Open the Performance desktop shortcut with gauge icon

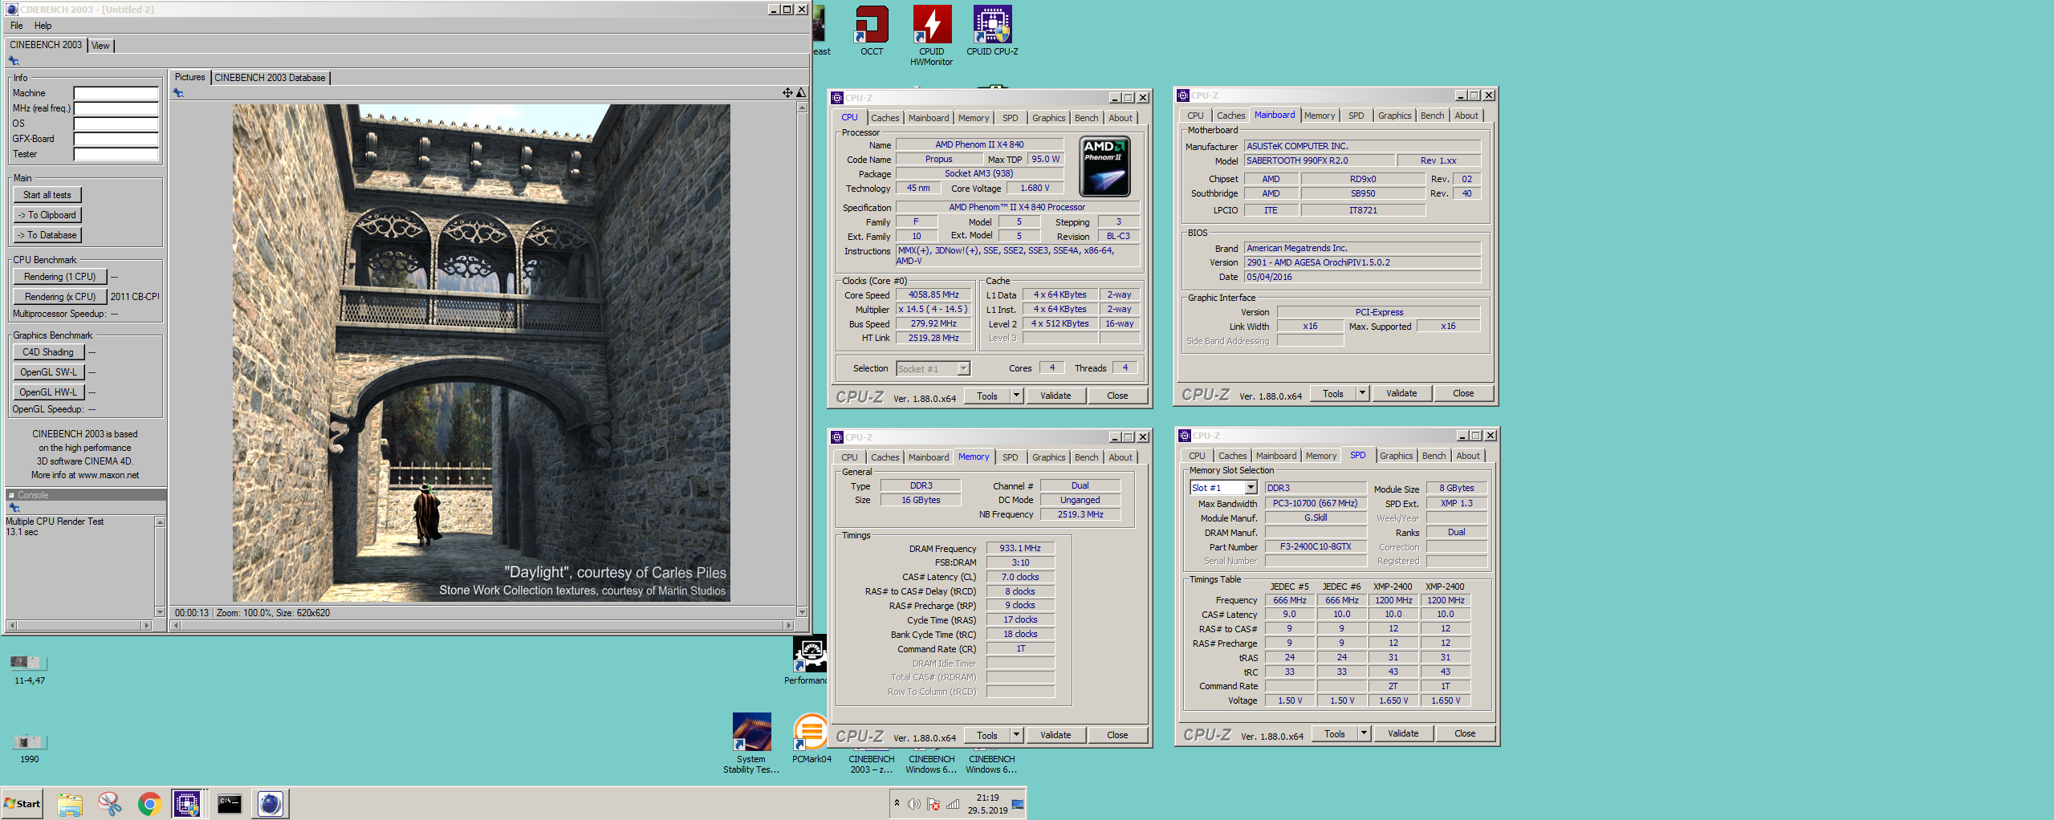(x=808, y=661)
